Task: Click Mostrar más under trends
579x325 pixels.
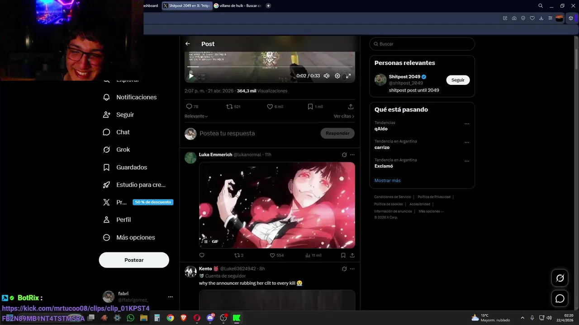Action: click(x=387, y=181)
